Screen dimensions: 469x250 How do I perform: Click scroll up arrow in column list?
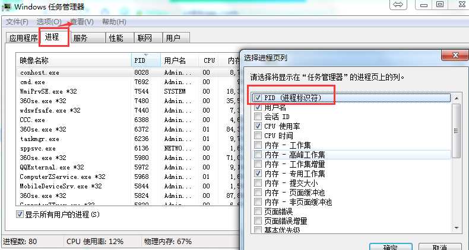[457, 98]
